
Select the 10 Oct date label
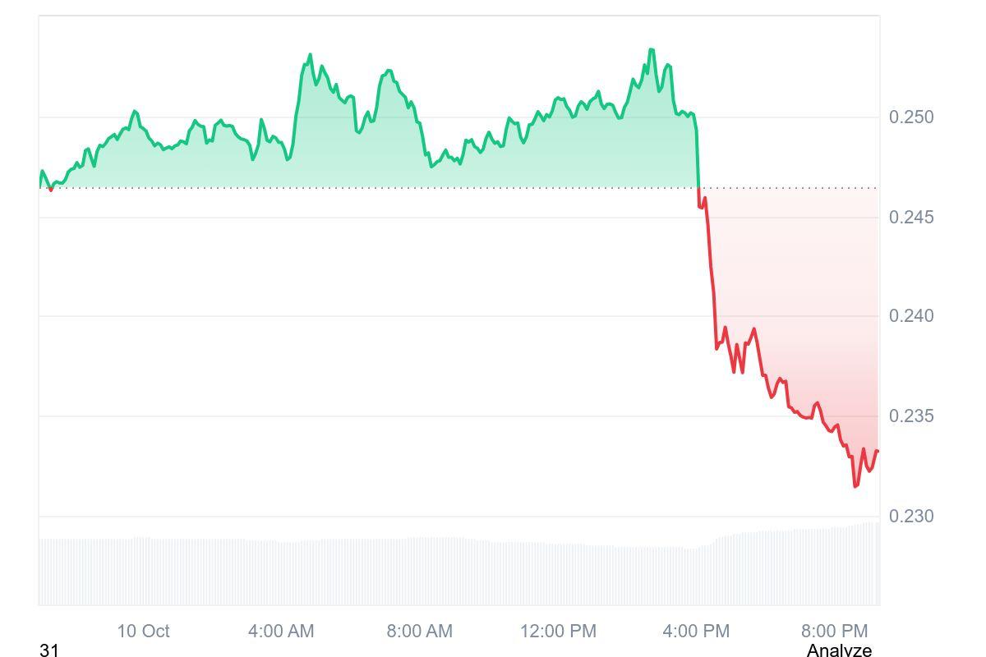click(x=143, y=631)
